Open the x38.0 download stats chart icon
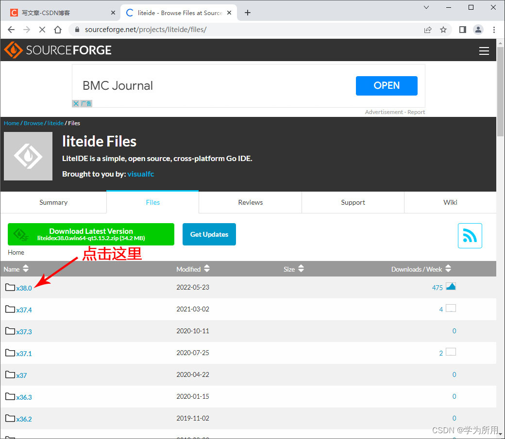This screenshot has width=505, height=439. 451,286
